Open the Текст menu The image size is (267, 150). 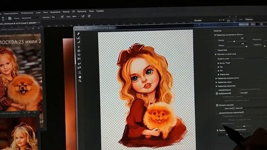click(45, 12)
